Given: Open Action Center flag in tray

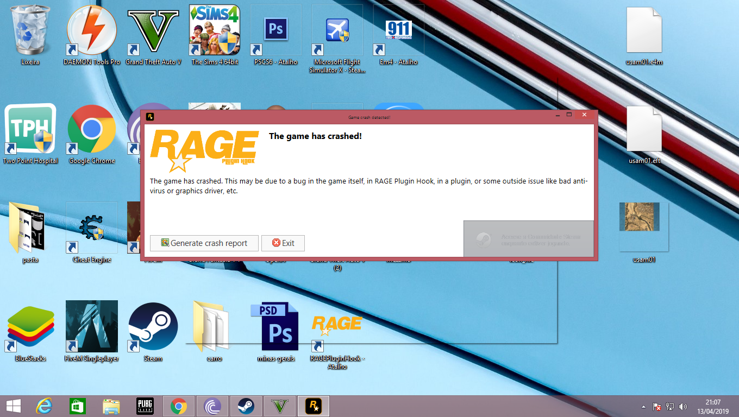Looking at the screenshot, I should click(656, 407).
